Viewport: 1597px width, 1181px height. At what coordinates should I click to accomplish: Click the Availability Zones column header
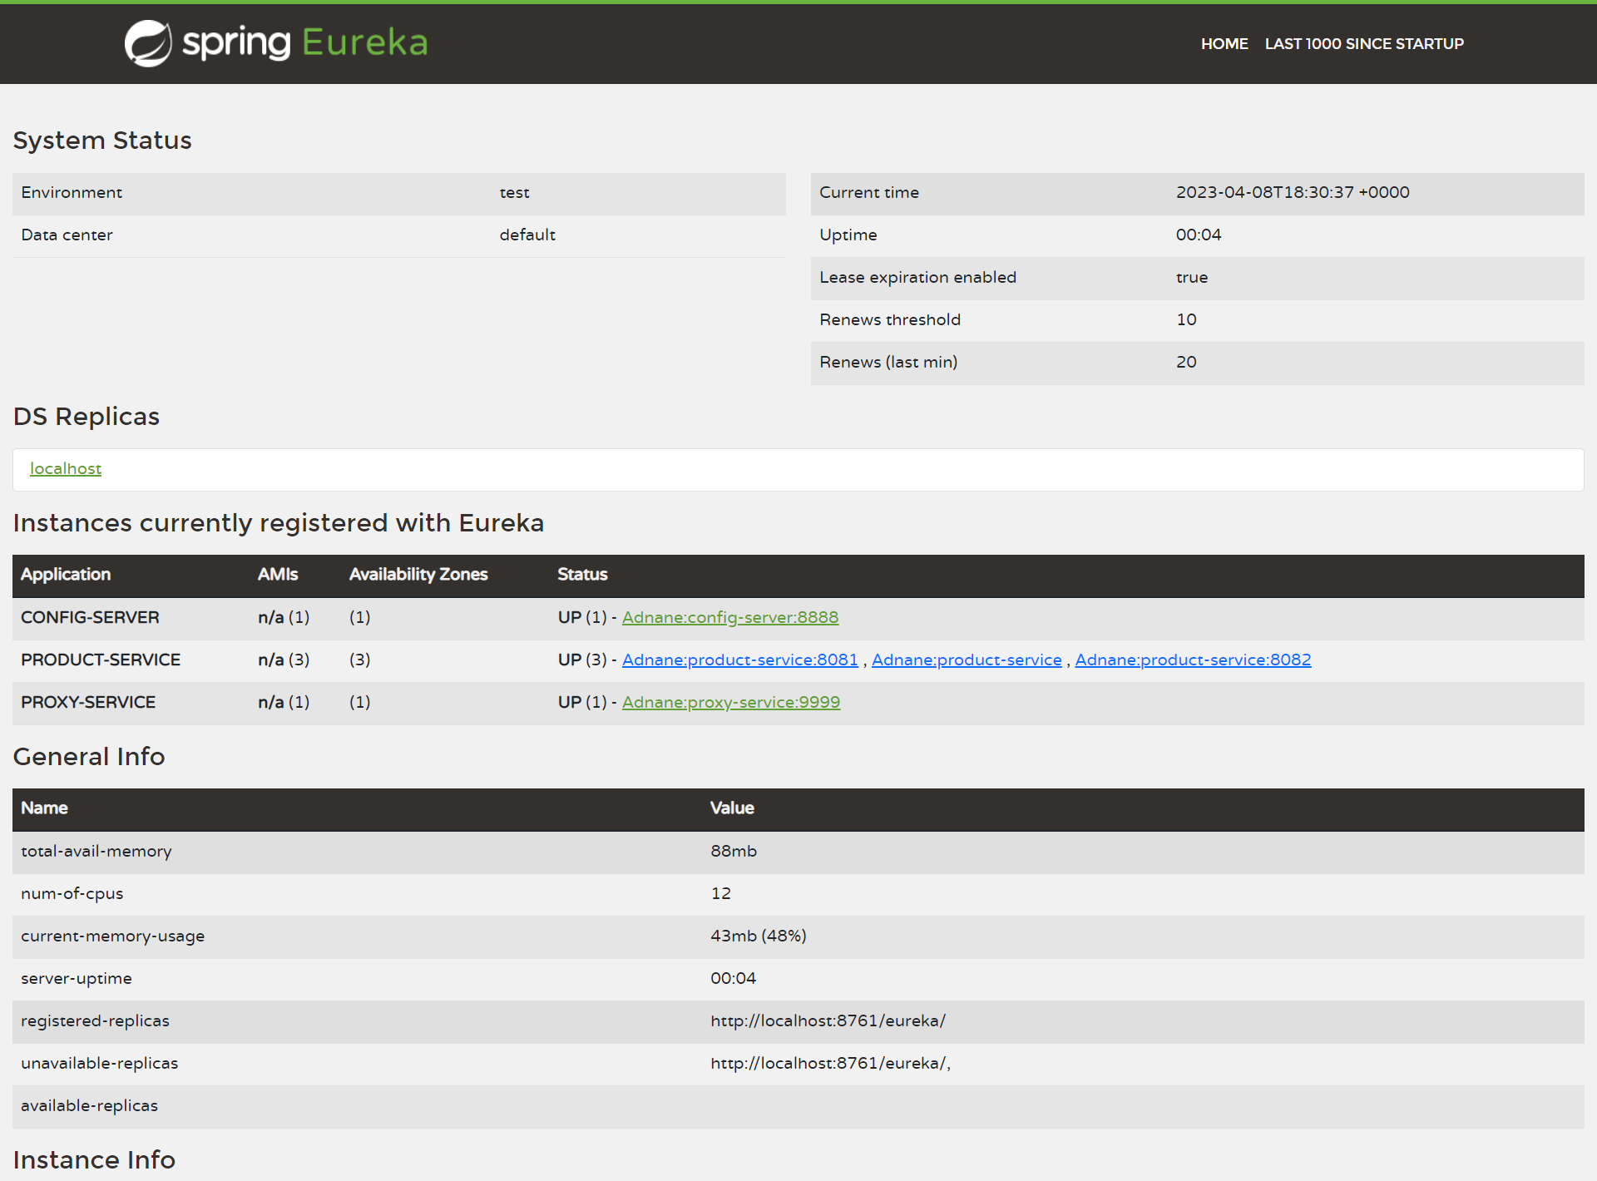[418, 575]
